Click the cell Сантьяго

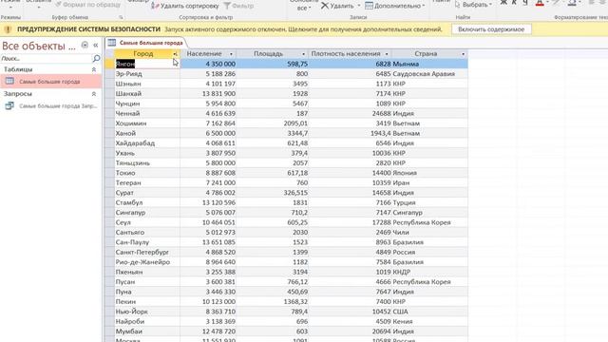click(x=147, y=232)
